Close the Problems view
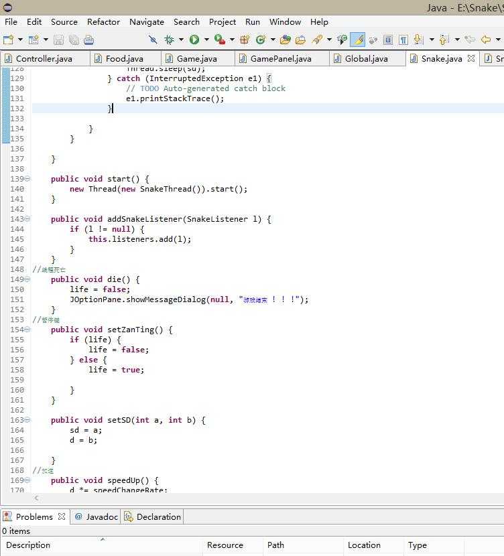 click(62, 516)
